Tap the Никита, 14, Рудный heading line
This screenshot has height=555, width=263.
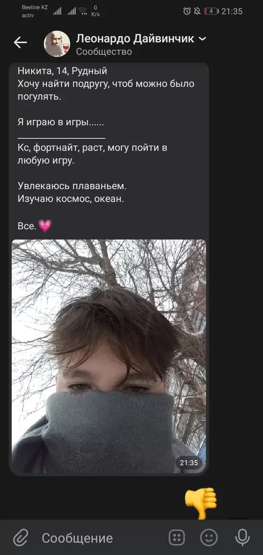coord(62,71)
